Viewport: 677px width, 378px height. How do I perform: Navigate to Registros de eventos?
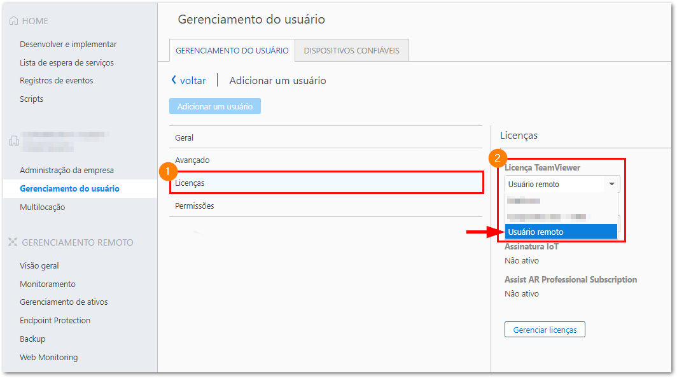point(56,80)
